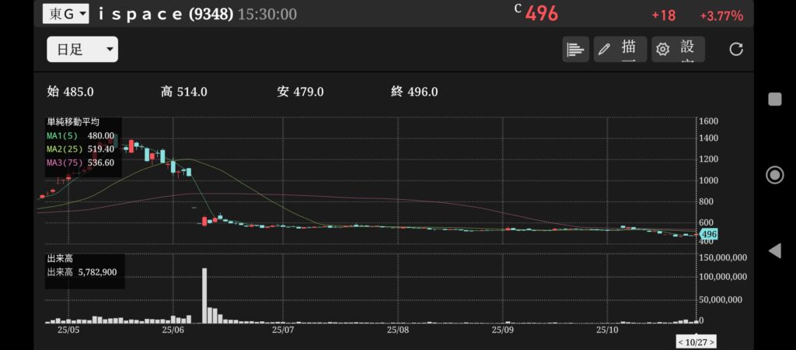Refresh the chart with the reload icon
This screenshot has height=350, width=796.
pos(736,49)
